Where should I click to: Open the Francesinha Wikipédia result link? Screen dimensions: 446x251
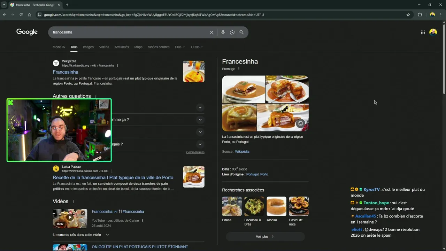(66, 72)
